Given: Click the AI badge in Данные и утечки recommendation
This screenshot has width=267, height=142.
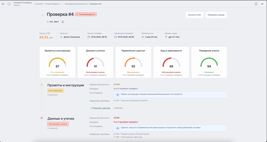Looking at the screenshot, I should click(118, 128).
